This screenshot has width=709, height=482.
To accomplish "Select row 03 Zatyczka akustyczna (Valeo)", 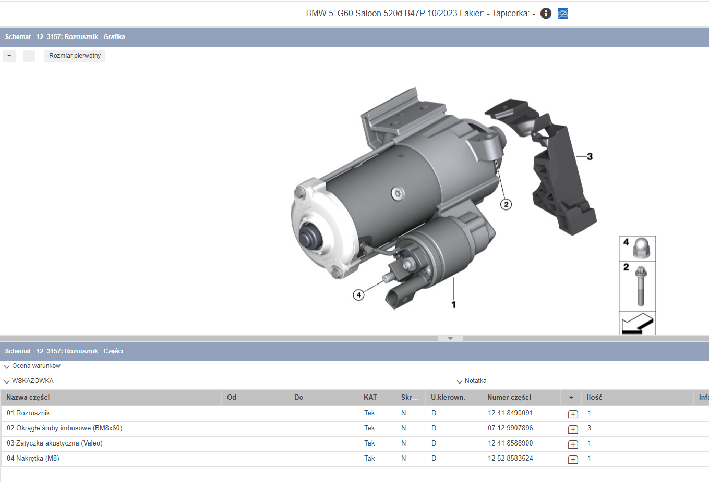I will 355,443.
